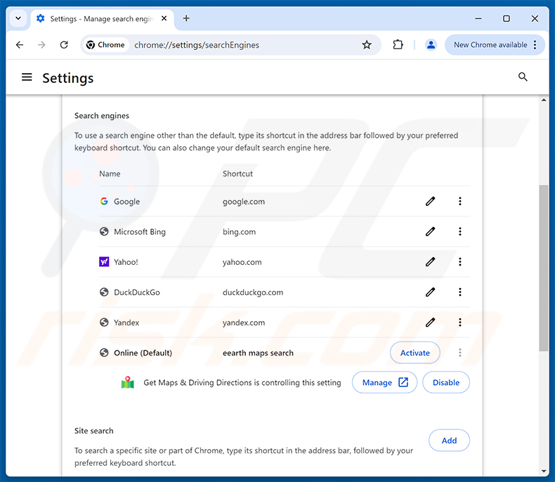Edit the DuckDuckGo entry
555x482 pixels.
(430, 292)
